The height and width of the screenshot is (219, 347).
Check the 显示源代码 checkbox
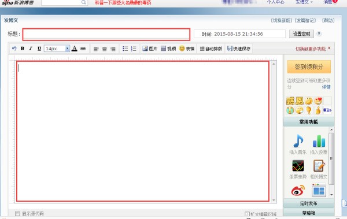coord(17,214)
